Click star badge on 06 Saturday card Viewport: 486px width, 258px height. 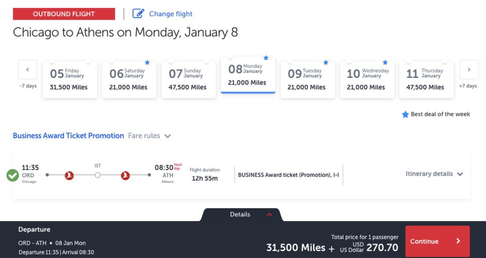(x=147, y=63)
